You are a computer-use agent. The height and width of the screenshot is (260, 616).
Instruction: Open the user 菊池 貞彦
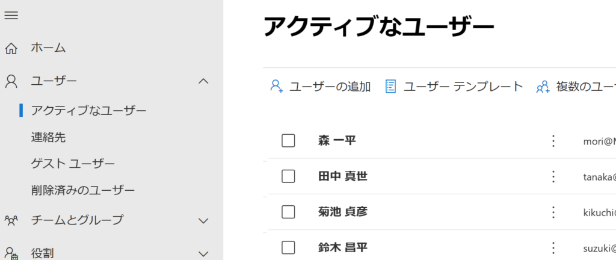point(342,212)
